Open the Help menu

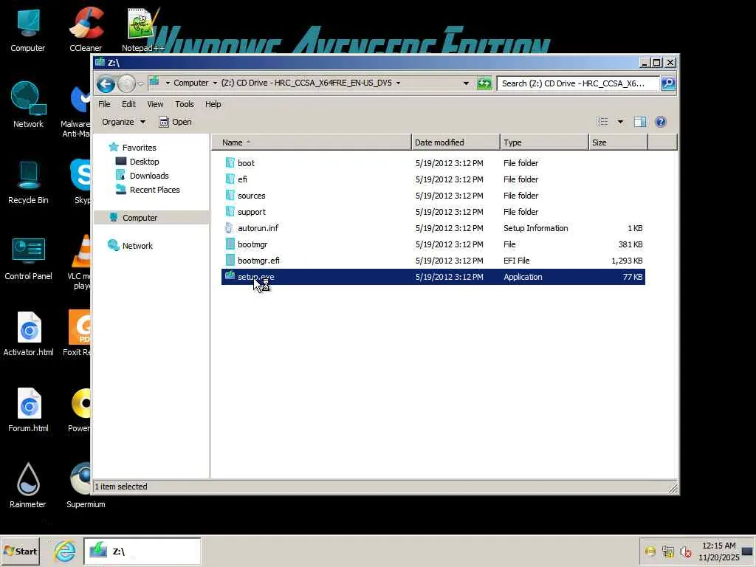213,104
